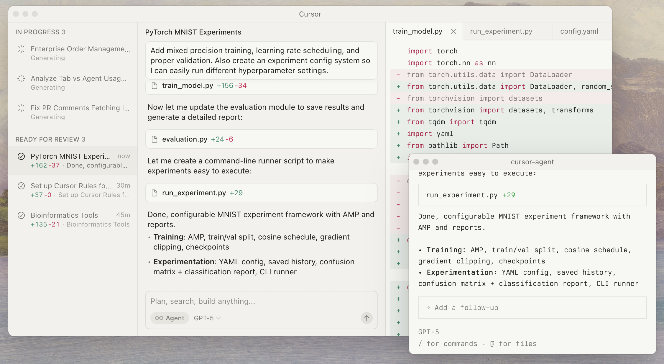Click the 'import torch' code line
664x364 pixels.
pyautogui.click(x=432, y=51)
